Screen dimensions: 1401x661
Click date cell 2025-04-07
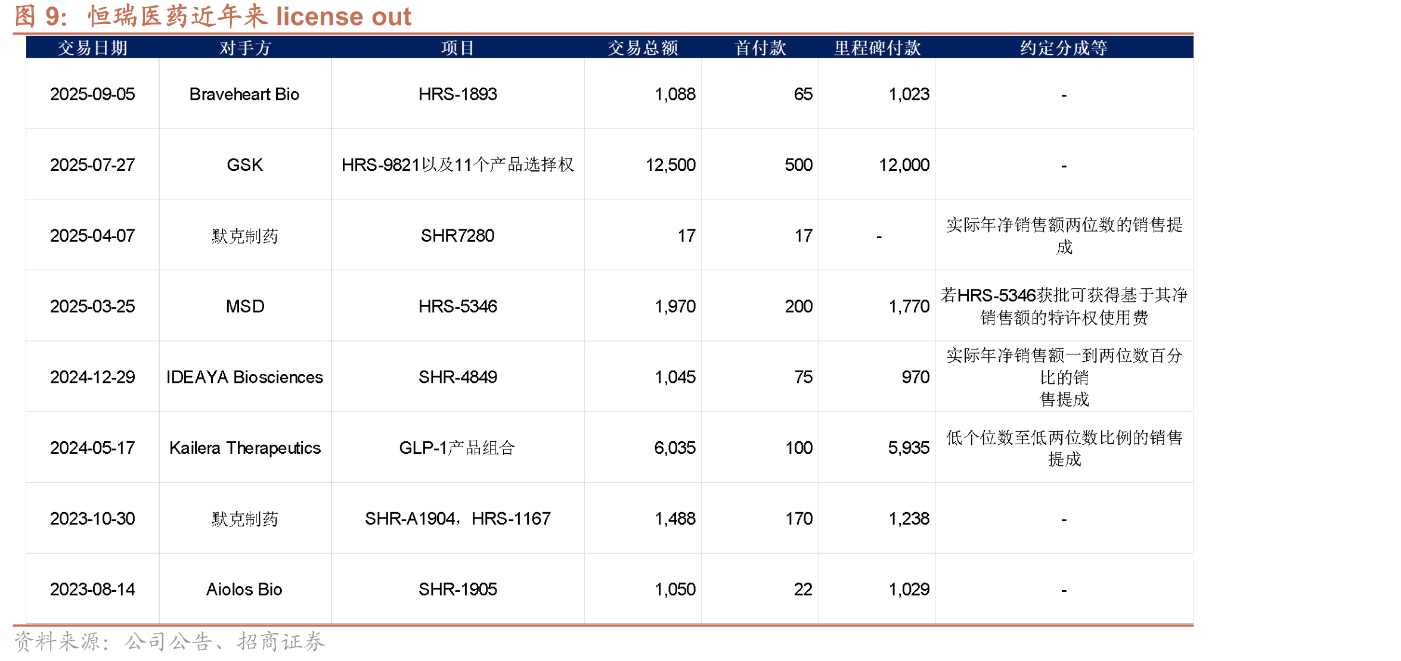92,236
